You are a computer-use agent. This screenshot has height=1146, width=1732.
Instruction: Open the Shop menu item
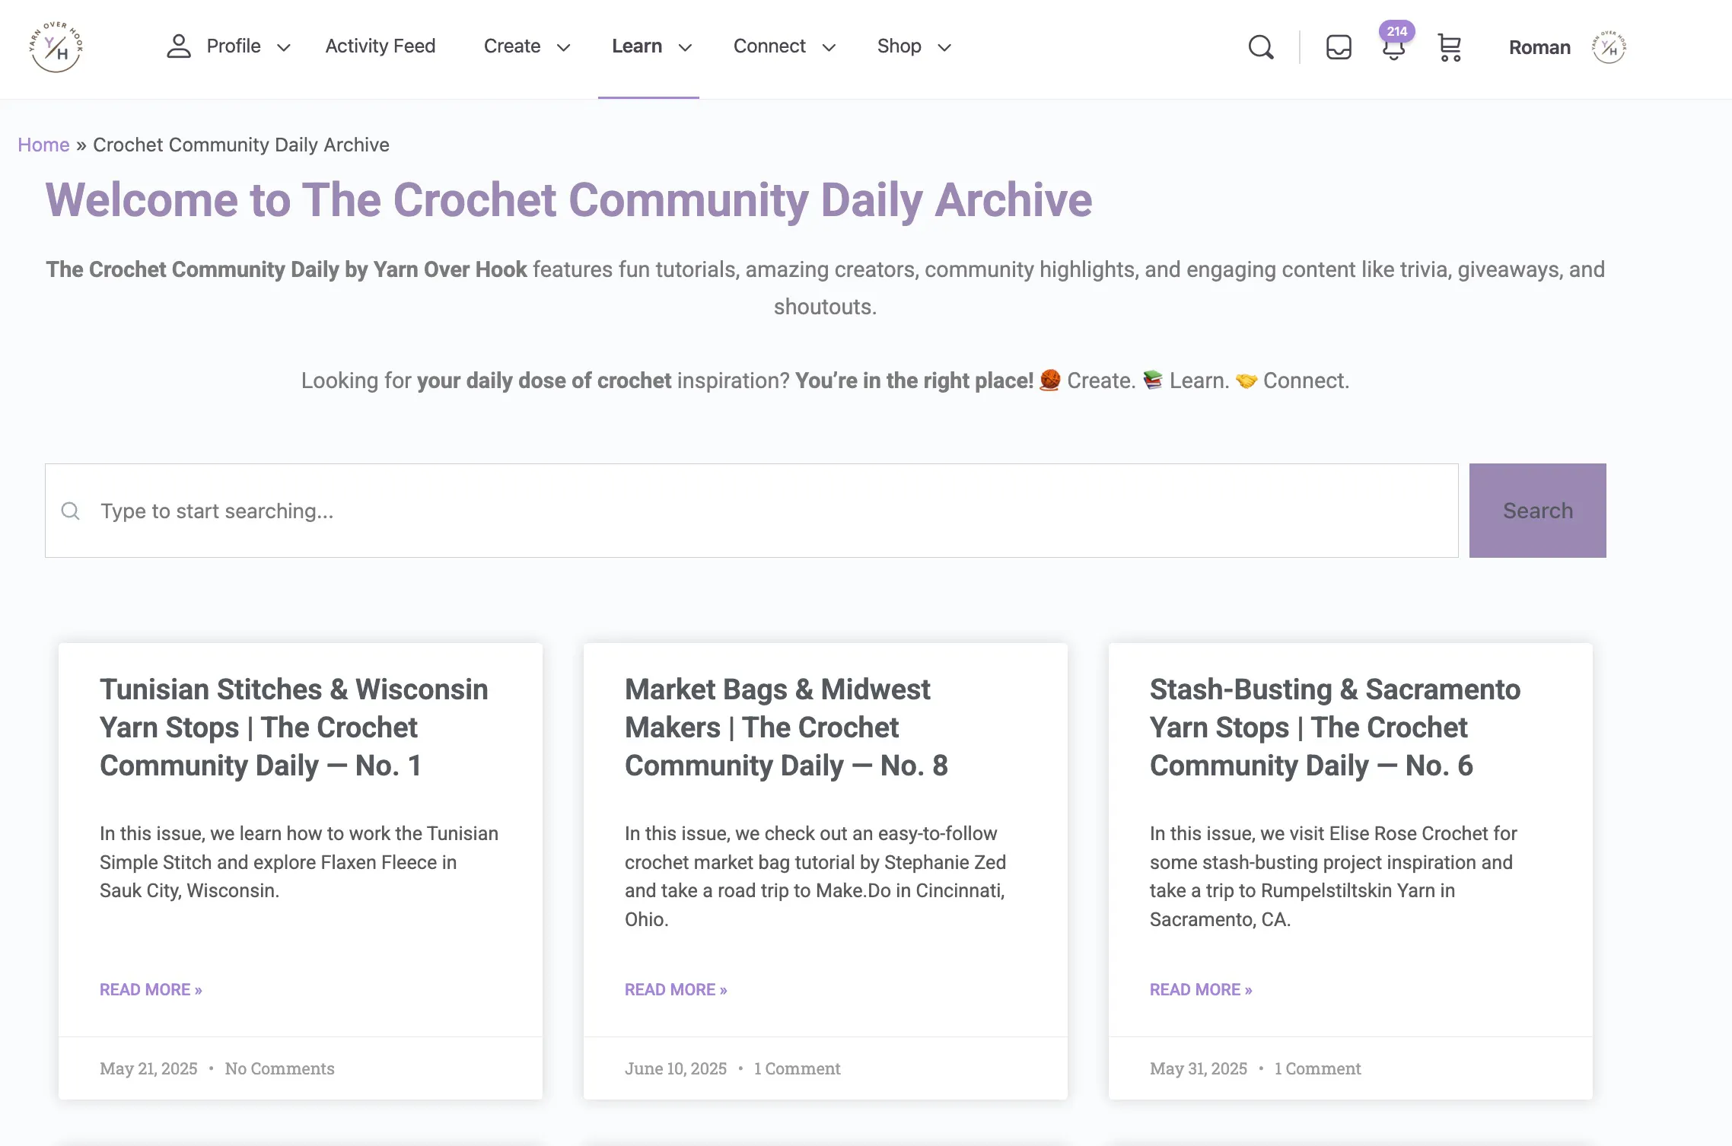899,46
